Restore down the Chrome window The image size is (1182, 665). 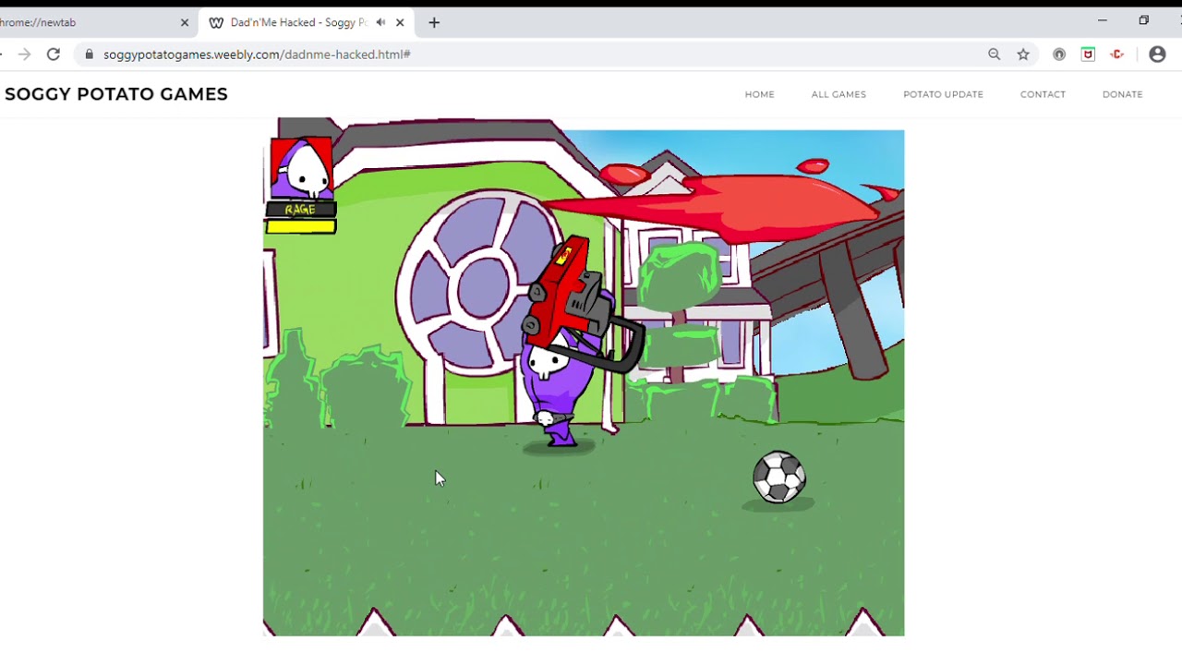pyautogui.click(x=1143, y=20)
